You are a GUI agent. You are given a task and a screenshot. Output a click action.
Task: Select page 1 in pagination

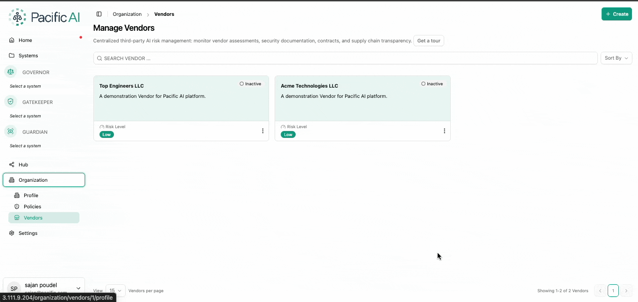pos(613,291)
